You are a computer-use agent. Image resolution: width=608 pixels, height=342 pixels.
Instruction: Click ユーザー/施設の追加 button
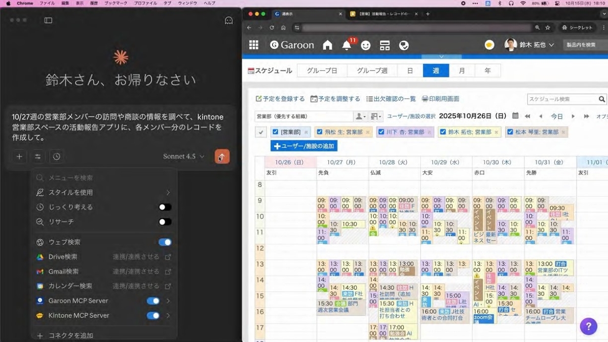click(303, 146)
